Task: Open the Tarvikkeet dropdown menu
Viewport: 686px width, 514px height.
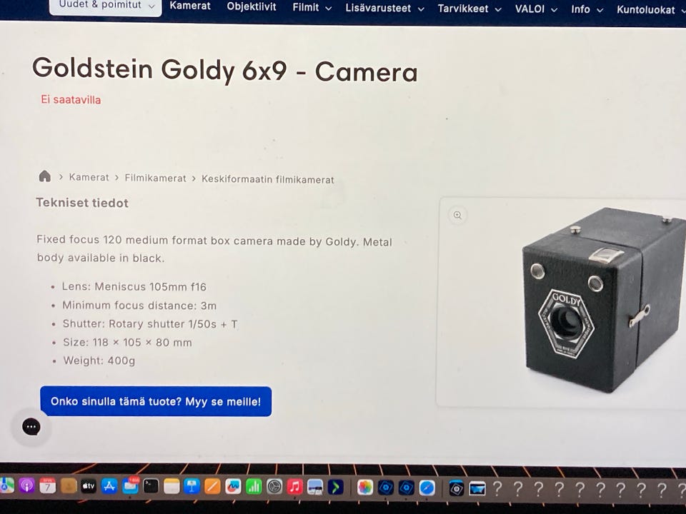Action: (469, 9)
